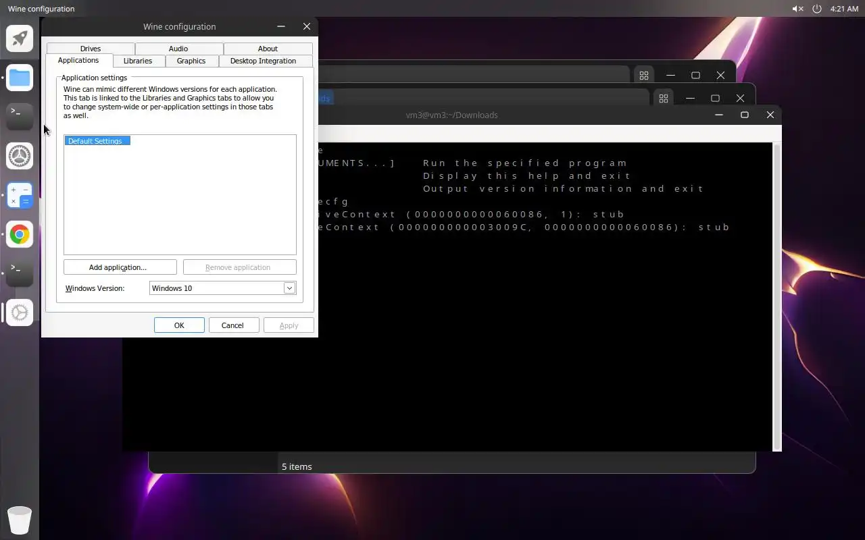This screenshot has width=865, height=540.
Task: Click the 4:21 AM clock in top bar
Action: coord(844,9)
